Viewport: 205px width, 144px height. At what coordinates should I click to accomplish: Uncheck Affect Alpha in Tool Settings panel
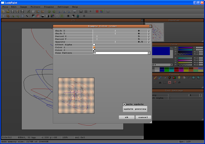coord(169,98)
